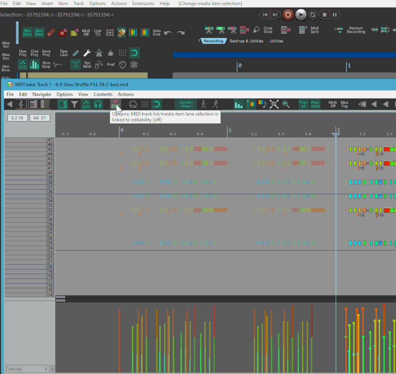Toggle Link T/L button
The width and height of the screenshot is (396, 374).
point(98,32)
